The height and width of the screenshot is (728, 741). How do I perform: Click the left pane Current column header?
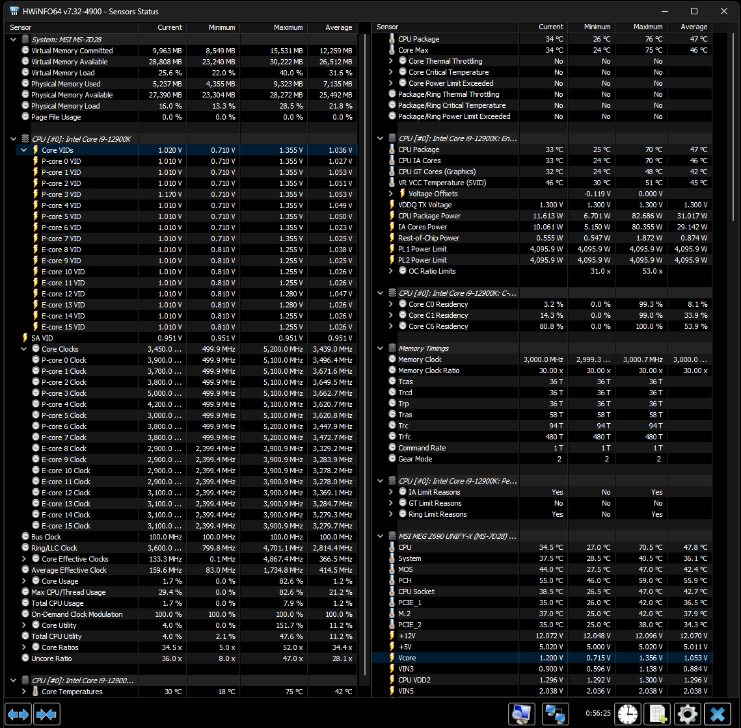pos(162,27)
